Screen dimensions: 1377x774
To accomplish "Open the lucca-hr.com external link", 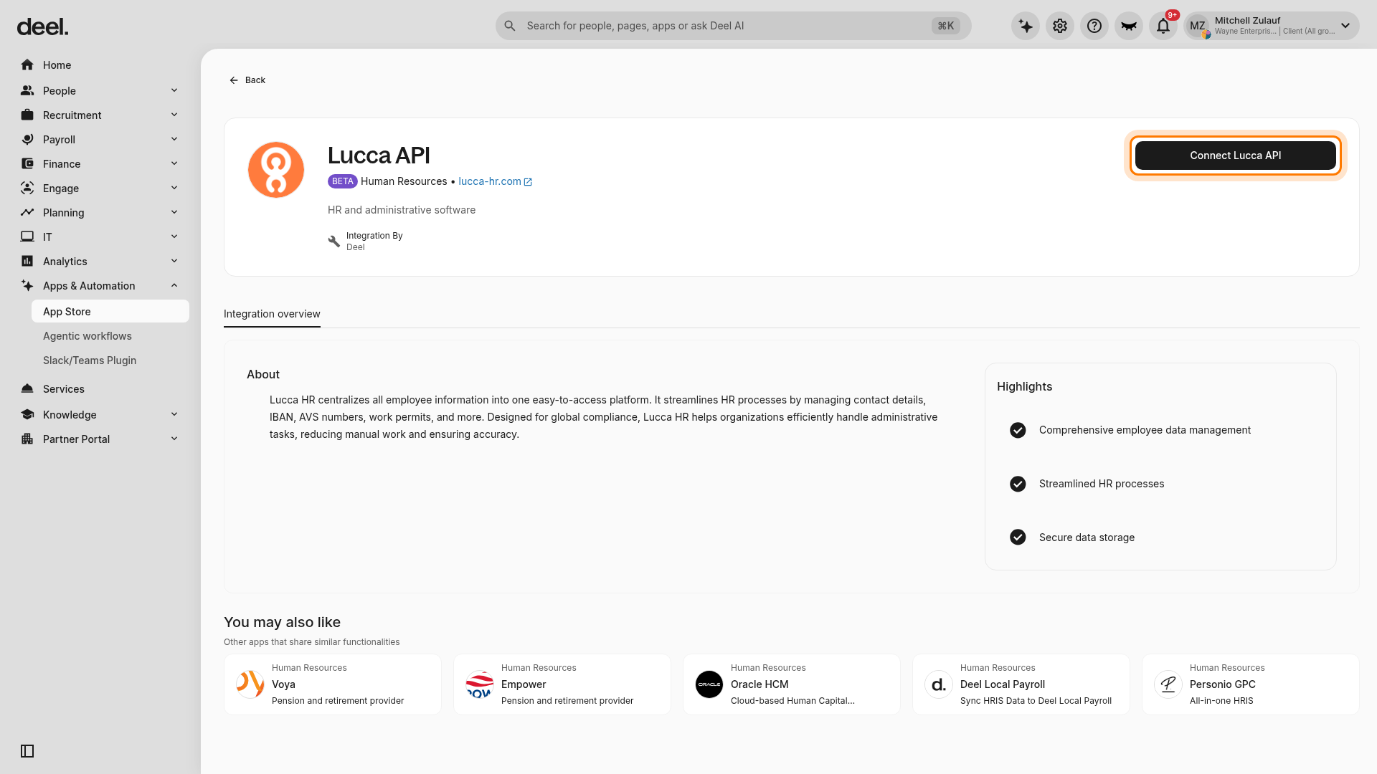I will click(495, 181).
